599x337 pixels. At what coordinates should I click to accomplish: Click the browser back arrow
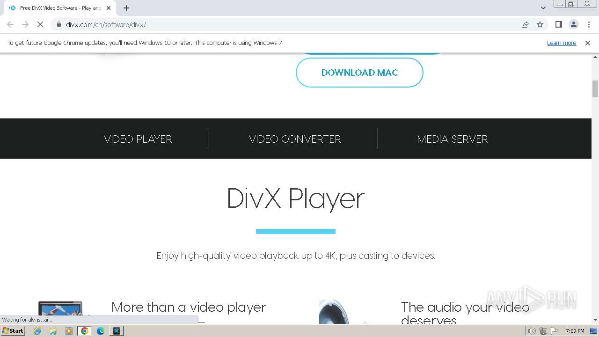coord(10,24)
